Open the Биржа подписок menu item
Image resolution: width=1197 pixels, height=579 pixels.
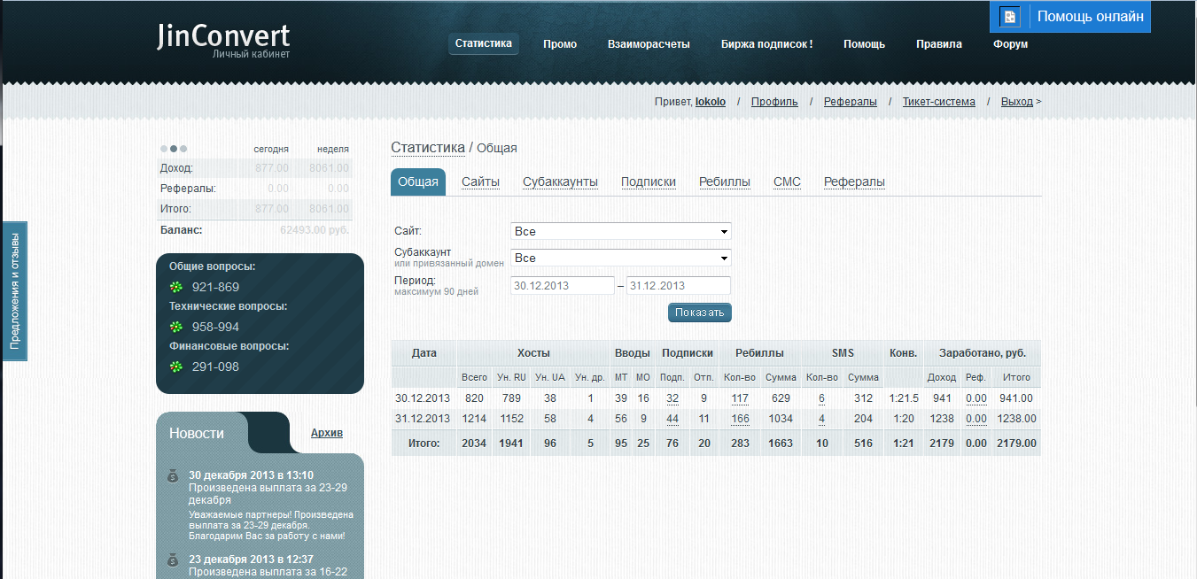click(767, 44)
